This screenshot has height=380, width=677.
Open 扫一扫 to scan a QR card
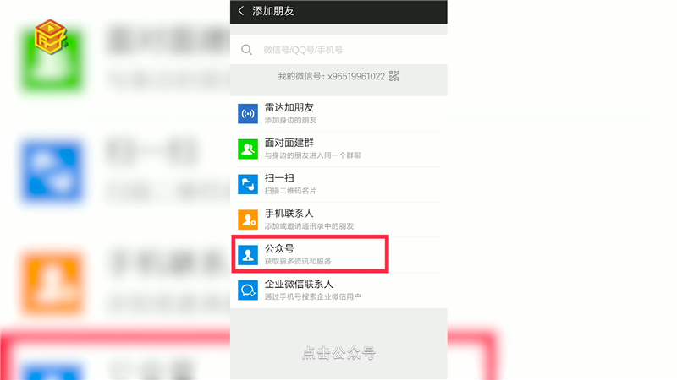click(338, 184)
